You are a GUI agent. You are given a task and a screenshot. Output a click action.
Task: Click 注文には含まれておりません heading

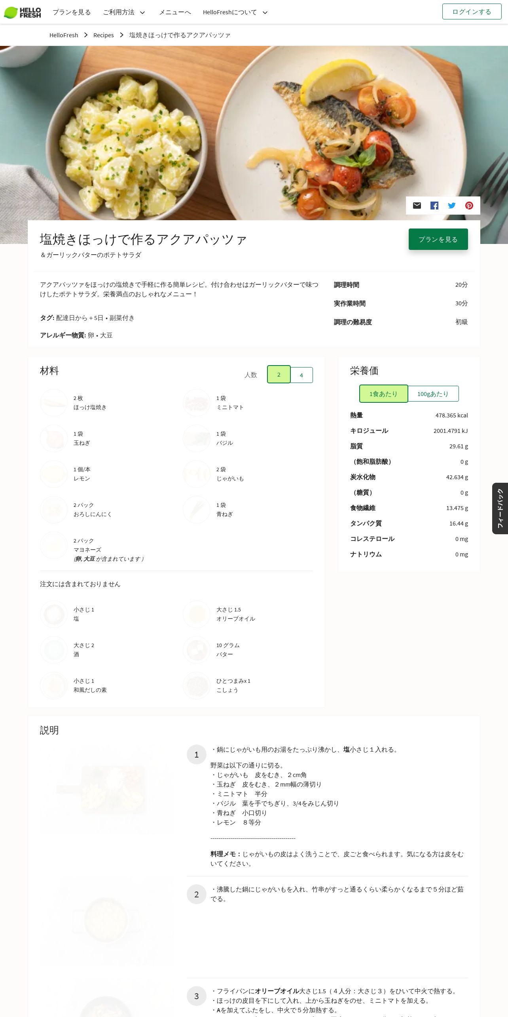pos(80,584)
